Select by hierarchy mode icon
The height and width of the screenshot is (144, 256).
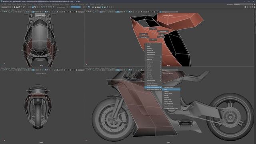(30, 7)
